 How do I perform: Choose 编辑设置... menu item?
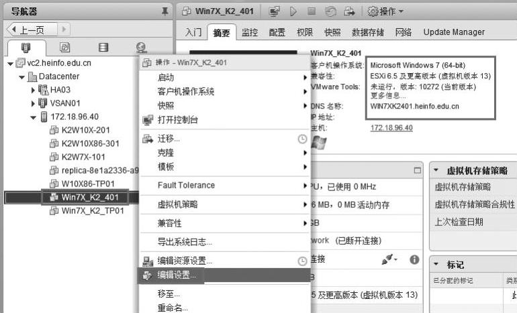(224, 275)
